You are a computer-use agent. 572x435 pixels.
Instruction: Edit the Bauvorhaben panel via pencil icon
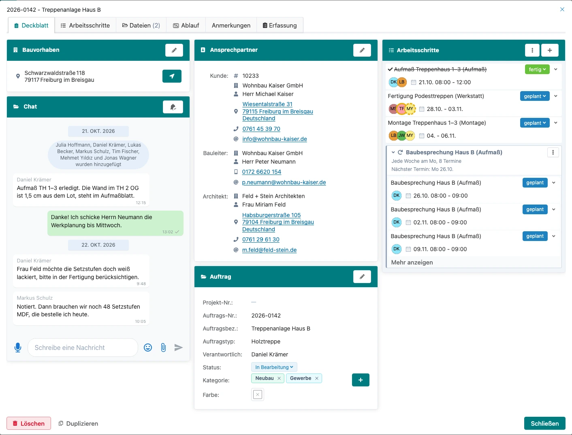174,50
